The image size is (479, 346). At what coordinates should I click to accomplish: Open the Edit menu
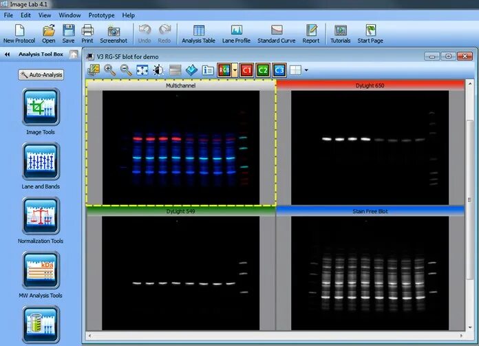click(x=25, y=15)
